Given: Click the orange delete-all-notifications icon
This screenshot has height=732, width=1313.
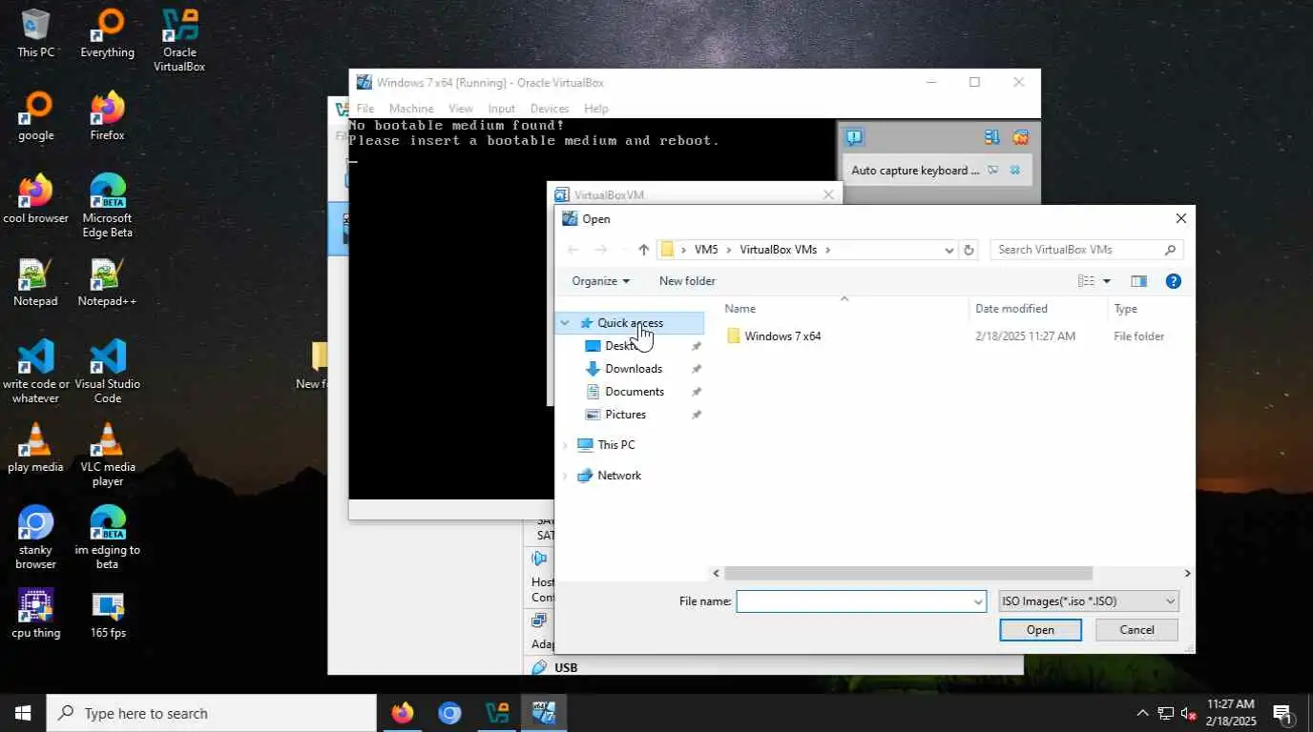Looking at the screenshot, I should [1020, 137].
